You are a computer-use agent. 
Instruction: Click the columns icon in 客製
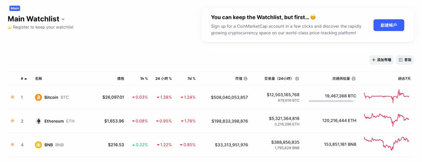[x=400, y=60]
